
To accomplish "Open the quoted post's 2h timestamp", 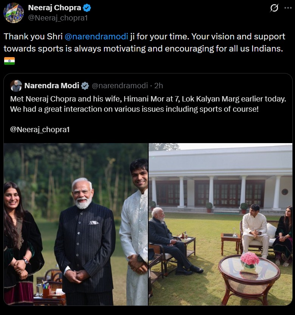I will (159, 86).
